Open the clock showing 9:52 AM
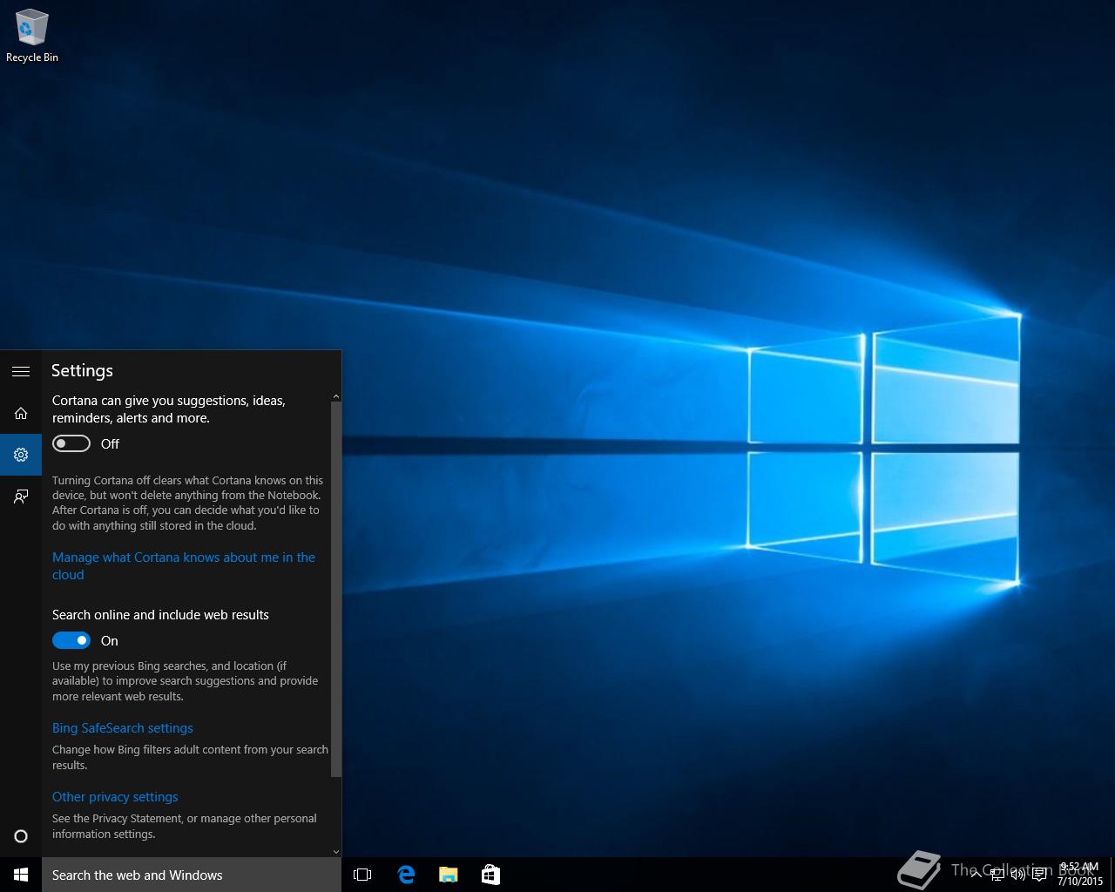 1079,875
